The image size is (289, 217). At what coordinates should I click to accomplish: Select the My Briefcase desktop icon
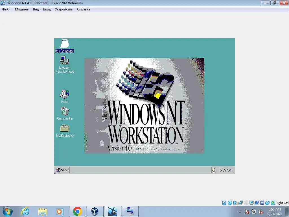click(x=65, y=131)
